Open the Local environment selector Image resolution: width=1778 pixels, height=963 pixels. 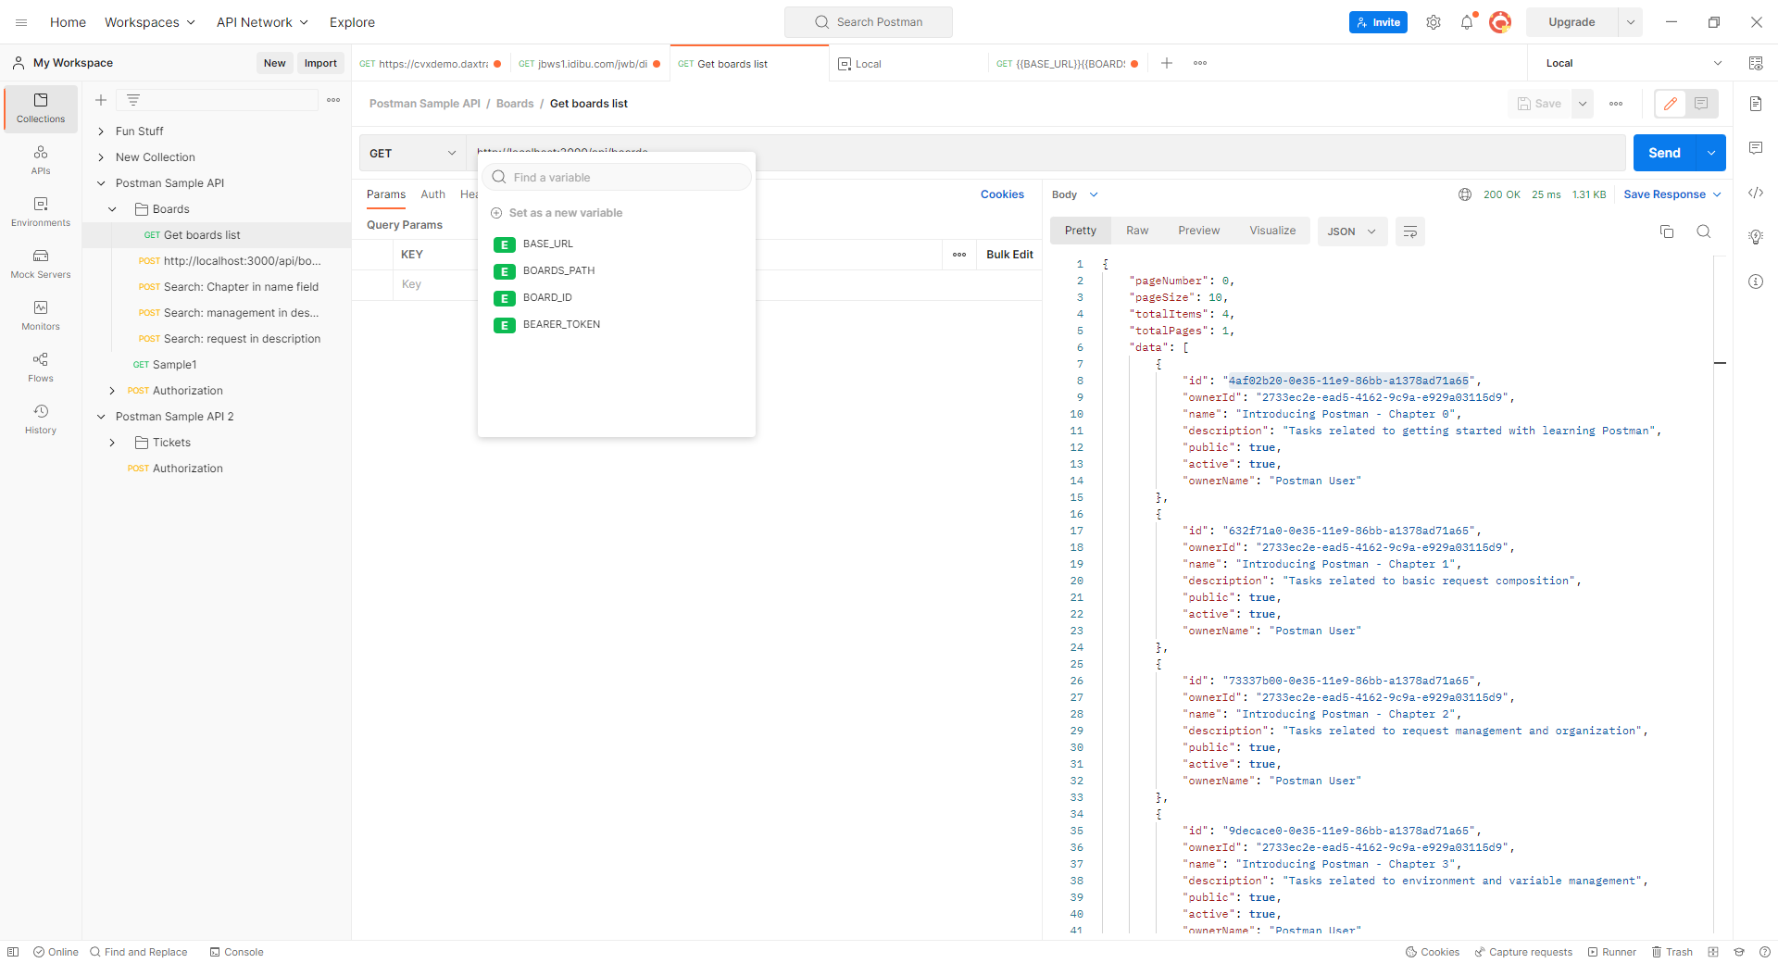click(x=1634, y=63)
